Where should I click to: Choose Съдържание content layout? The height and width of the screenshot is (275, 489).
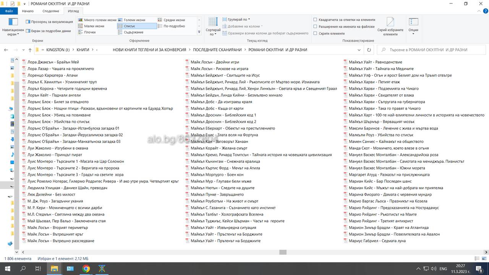131,32
